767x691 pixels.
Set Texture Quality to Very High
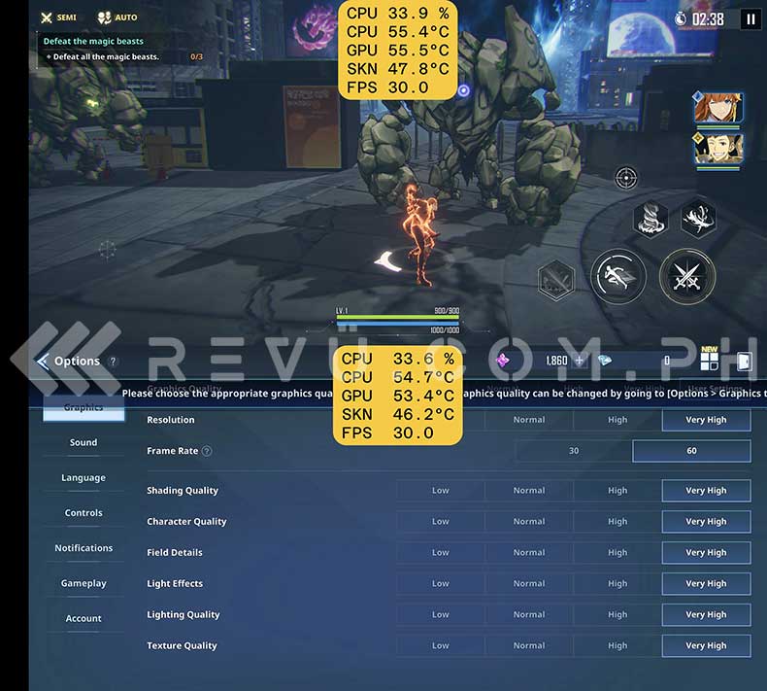point(707,645)
